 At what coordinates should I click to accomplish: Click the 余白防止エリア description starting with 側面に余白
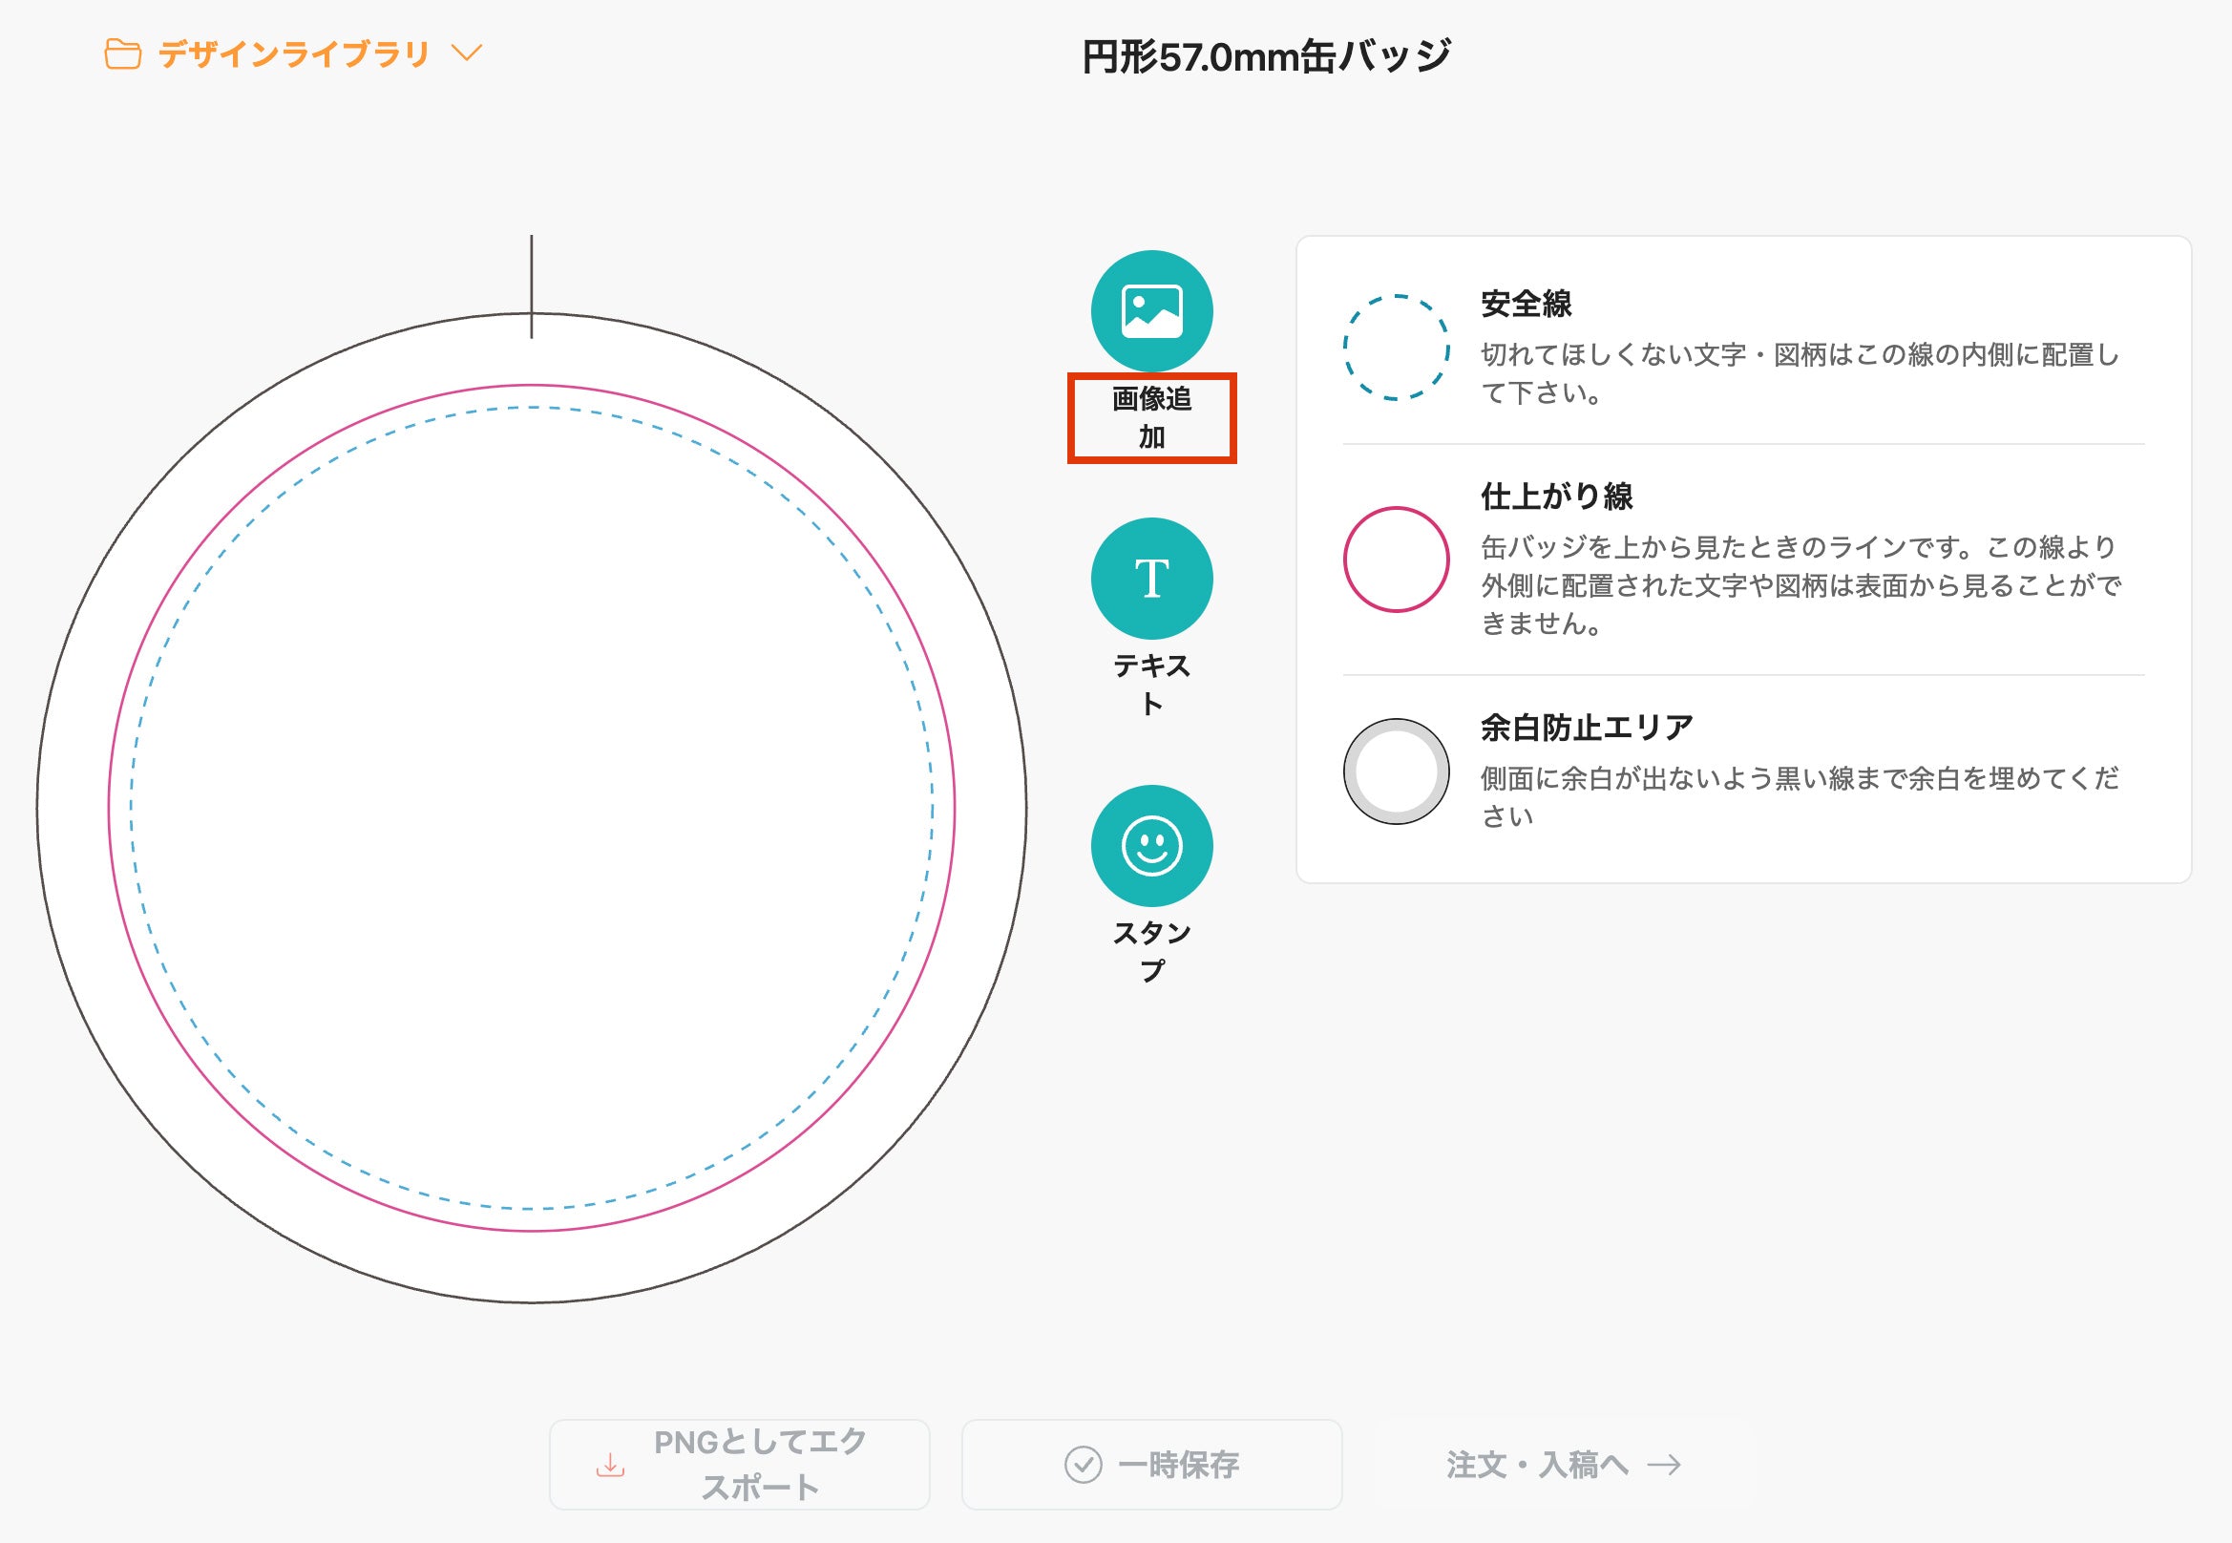pos(1799,796)
